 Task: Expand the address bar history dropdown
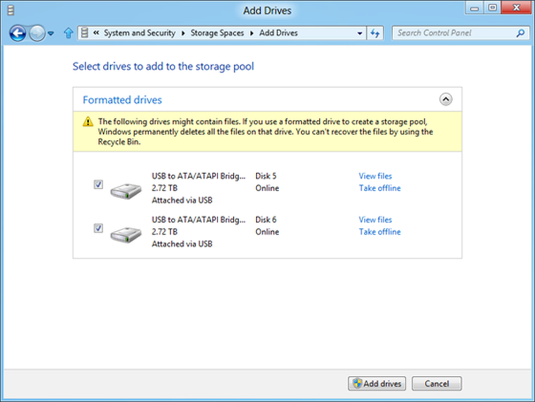point(360,33)
